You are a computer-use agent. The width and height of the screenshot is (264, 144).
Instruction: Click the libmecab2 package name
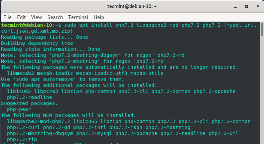pos(20,73)
